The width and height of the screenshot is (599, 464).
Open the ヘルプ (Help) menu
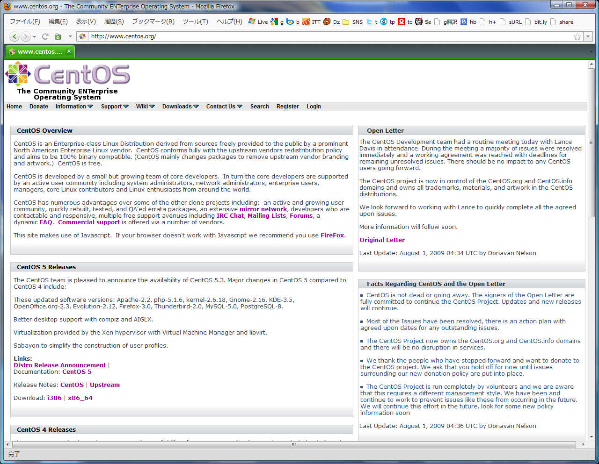[x=229, y=21]
